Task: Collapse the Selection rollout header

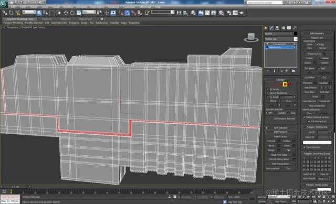Action: pyautogui.click(x=280, y=80)
